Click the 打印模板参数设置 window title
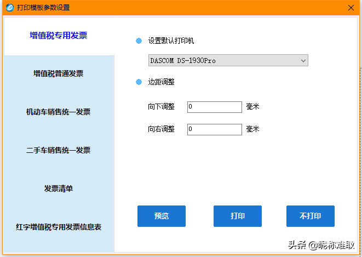The height and width of the screenshot is (257, 362). click(x=43, y=8)
